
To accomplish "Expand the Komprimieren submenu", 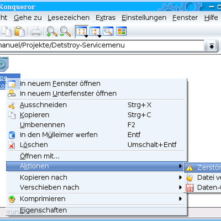I will [x=97, y=199].
